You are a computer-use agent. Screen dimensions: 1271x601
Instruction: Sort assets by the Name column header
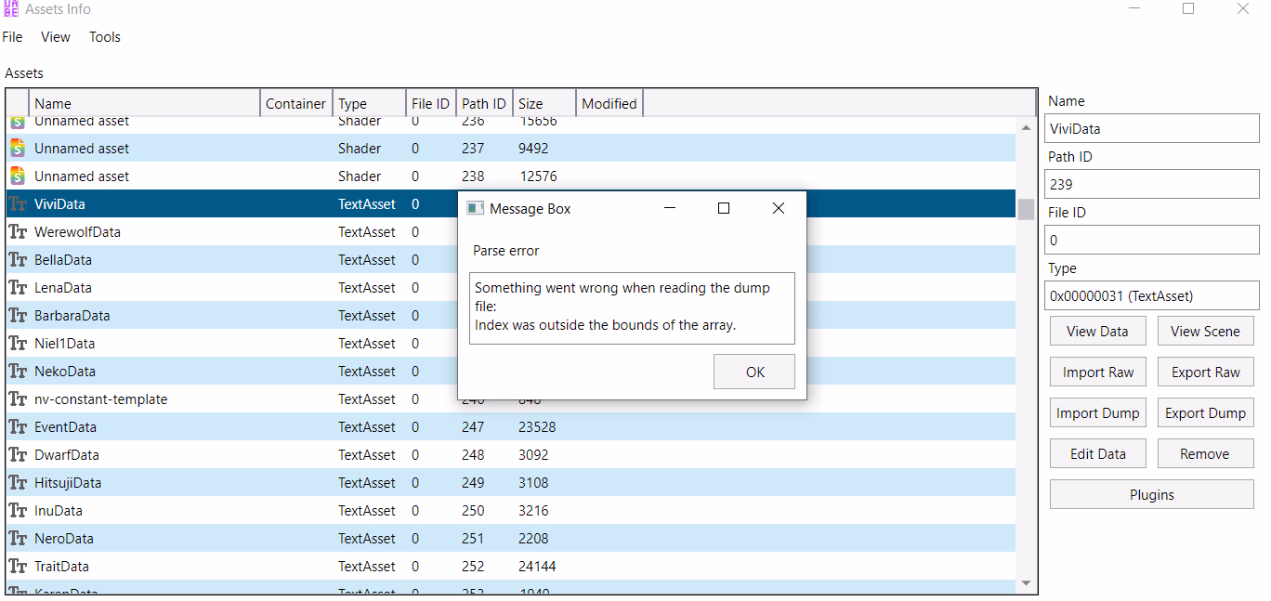(144, 104)
